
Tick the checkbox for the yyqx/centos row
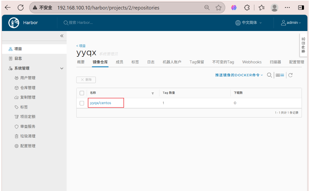[82, 103]
